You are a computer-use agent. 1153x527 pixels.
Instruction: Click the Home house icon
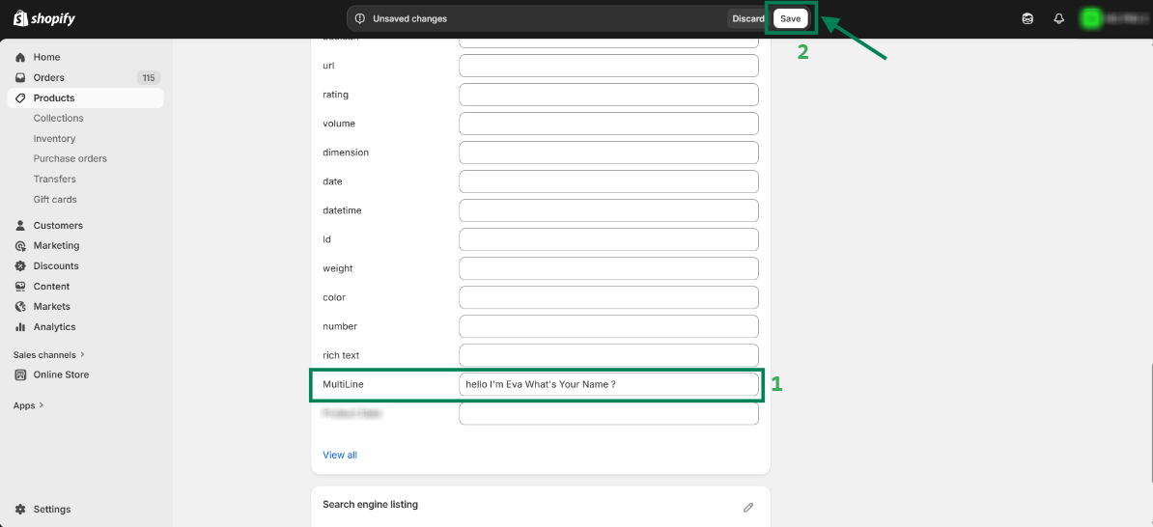pyautogui.click(x=20, y=57)
